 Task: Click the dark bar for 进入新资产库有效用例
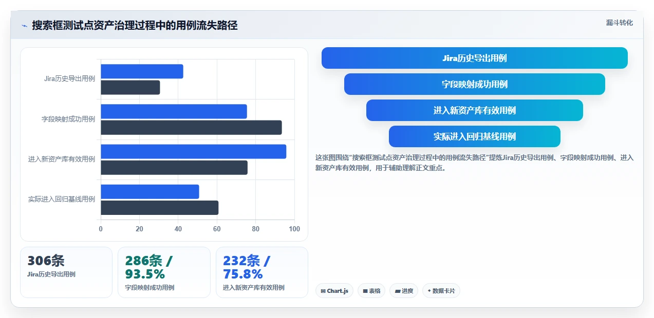pos(174,168)
